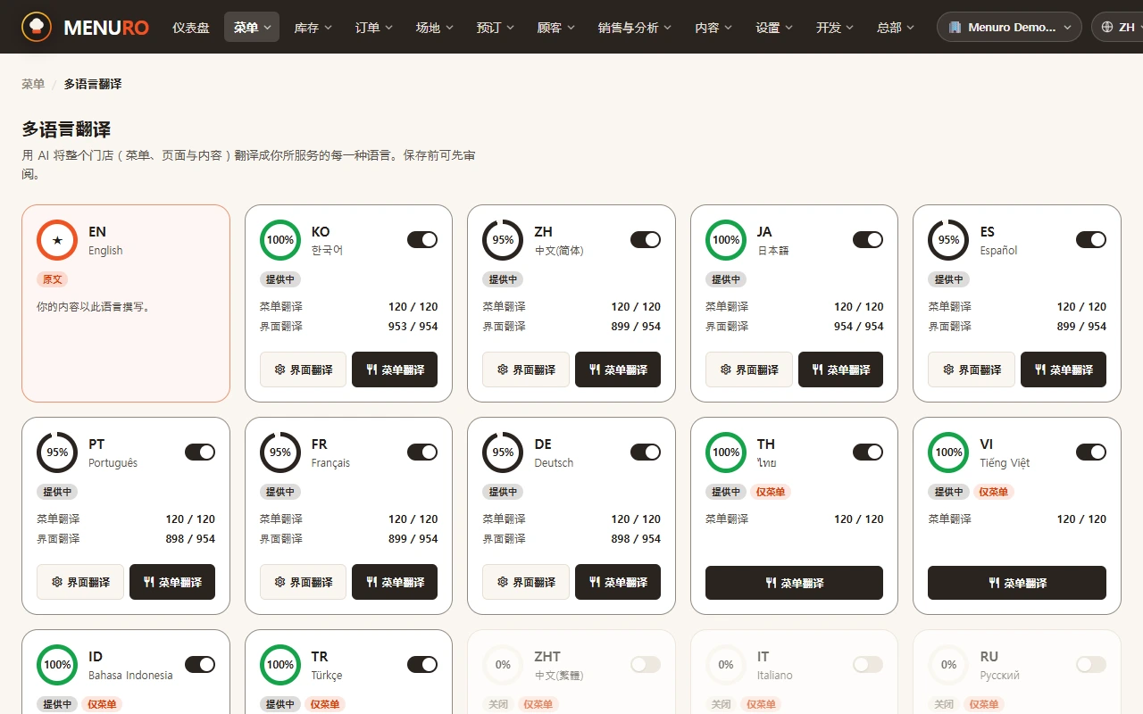Image resolution: width=1143 pixels, height=714 pixels.
Task: Click the gear icon on DE 界面翻译 button
Action: pos(503,582)
